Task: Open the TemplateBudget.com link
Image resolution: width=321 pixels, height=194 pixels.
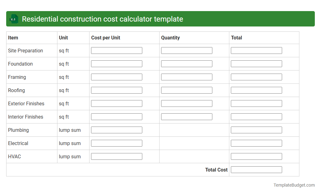Action: [x=294, y=185]
